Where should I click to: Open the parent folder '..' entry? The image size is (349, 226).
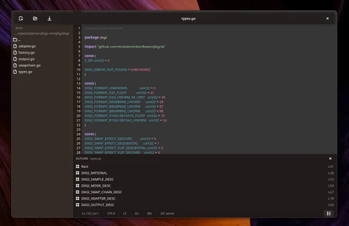click(x=42, y=40)
